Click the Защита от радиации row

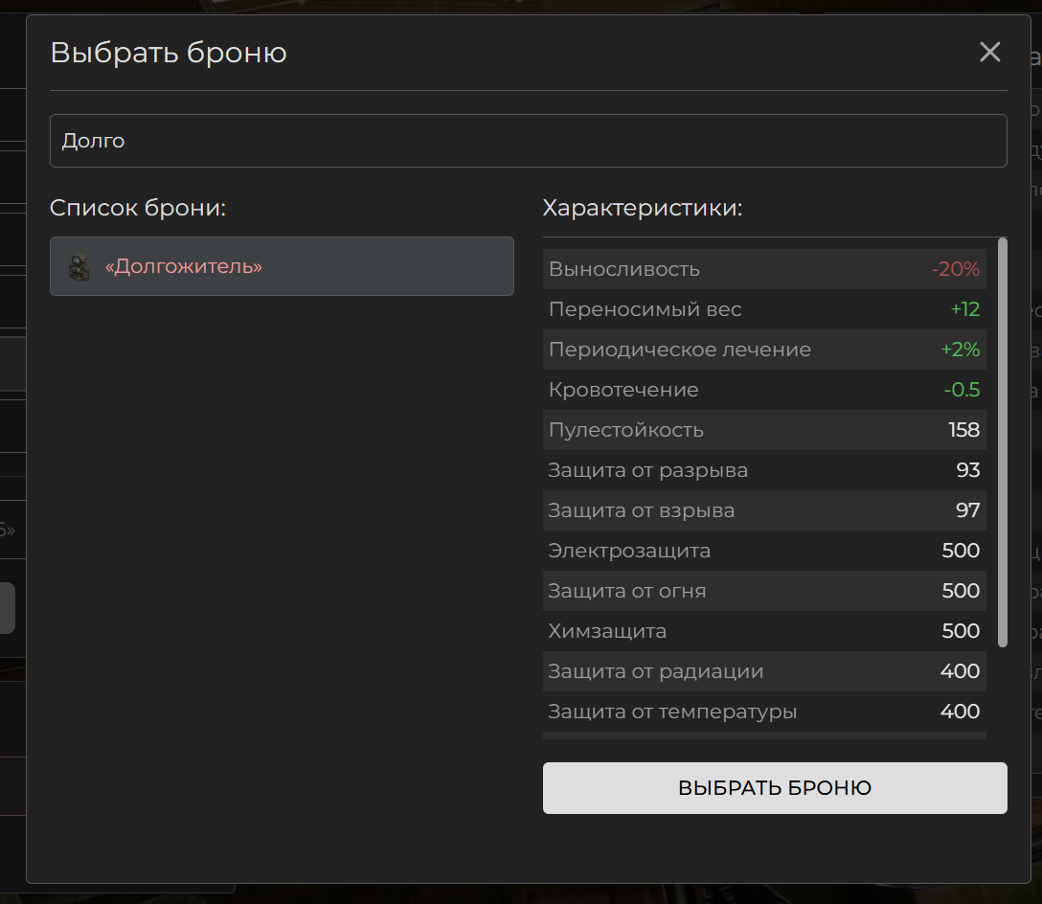(x=764, y=671)
